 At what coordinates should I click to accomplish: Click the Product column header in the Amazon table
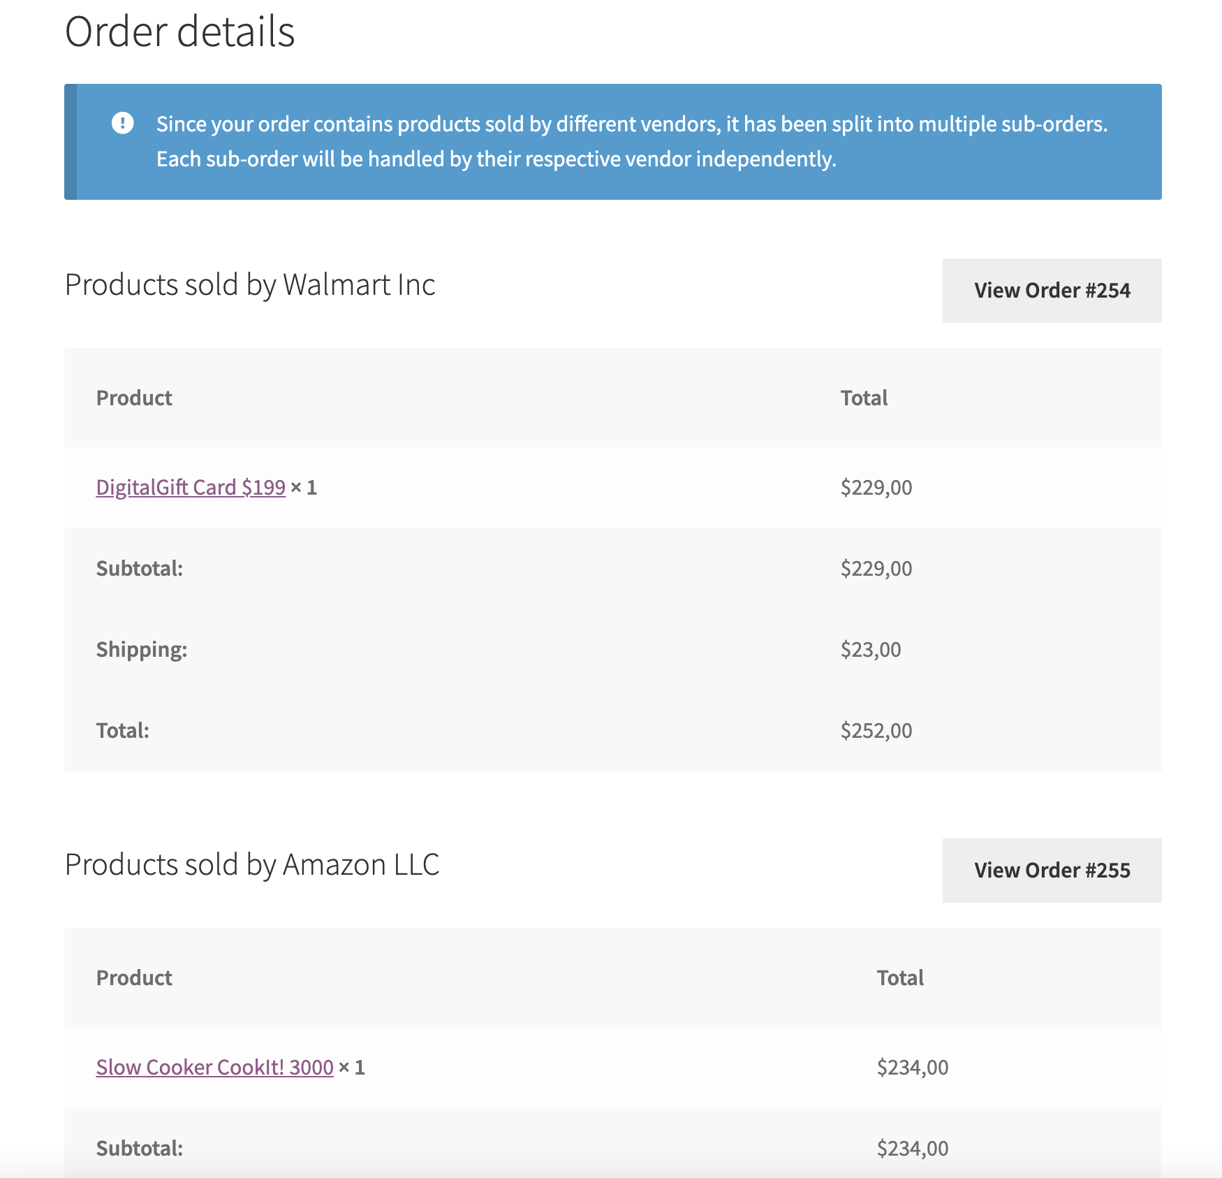134,978
